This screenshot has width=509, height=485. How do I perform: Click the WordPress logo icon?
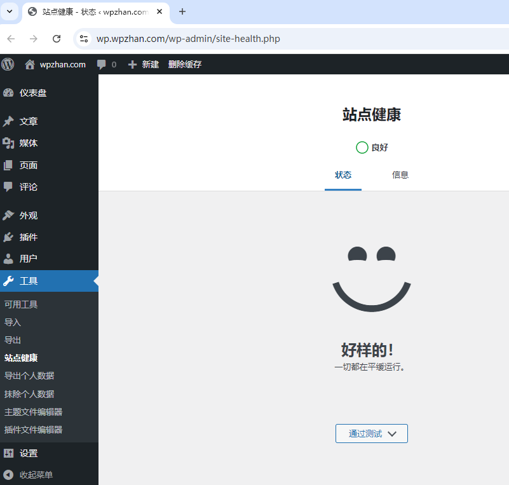(x=8, y=64)
